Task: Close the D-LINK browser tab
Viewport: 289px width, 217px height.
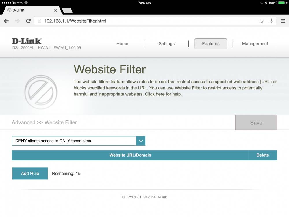Action: [56, 10]
